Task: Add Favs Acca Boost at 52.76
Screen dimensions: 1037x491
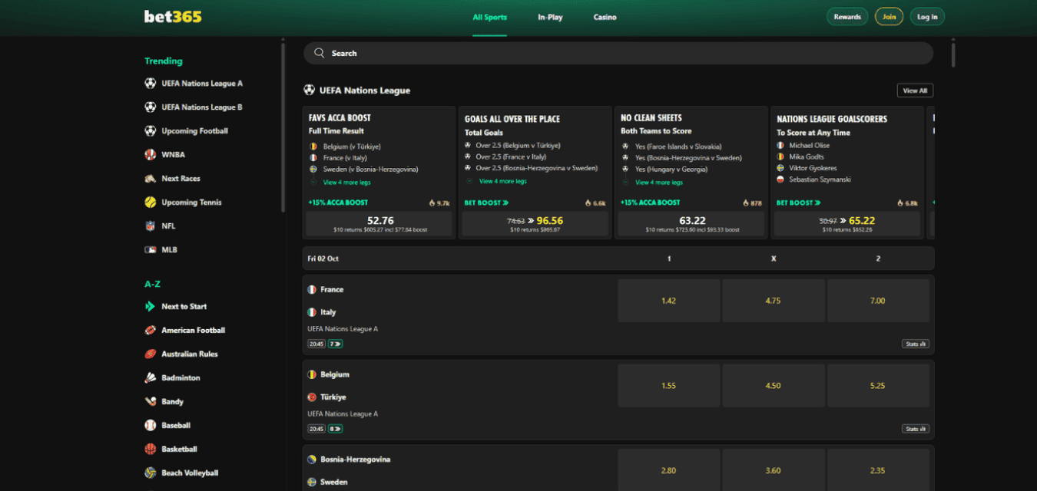Action: pos(379,224)
